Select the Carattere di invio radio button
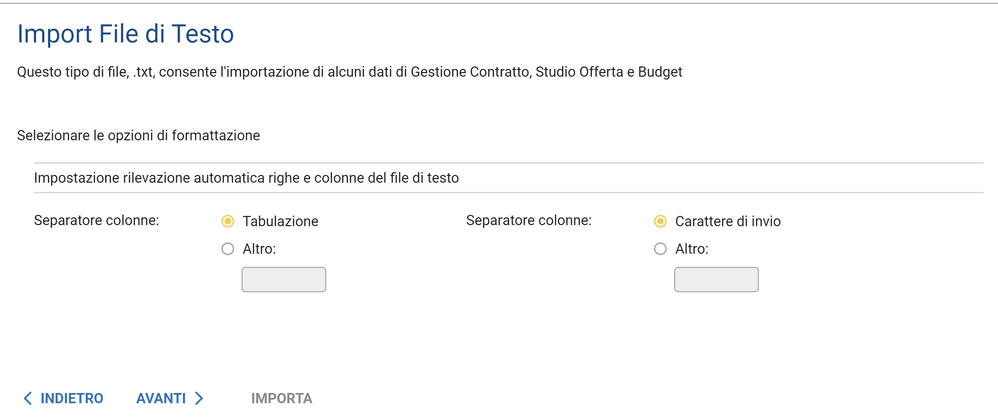Image resolution: width=998 pixels, height=417 pixels. pyautogui.click(x=660, y=221)
